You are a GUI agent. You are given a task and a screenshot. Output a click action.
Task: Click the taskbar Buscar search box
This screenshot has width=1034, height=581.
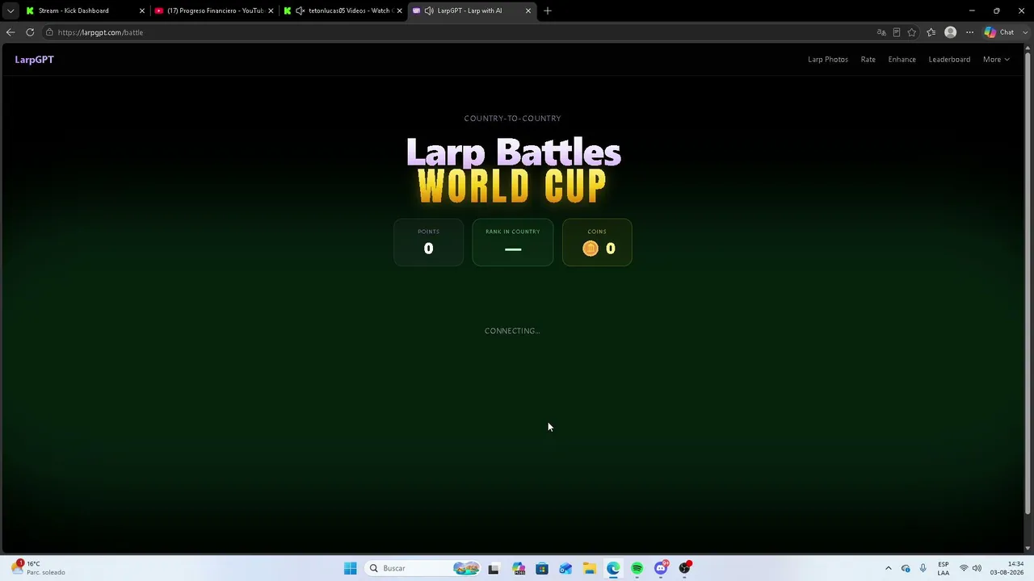click(422, 568)
